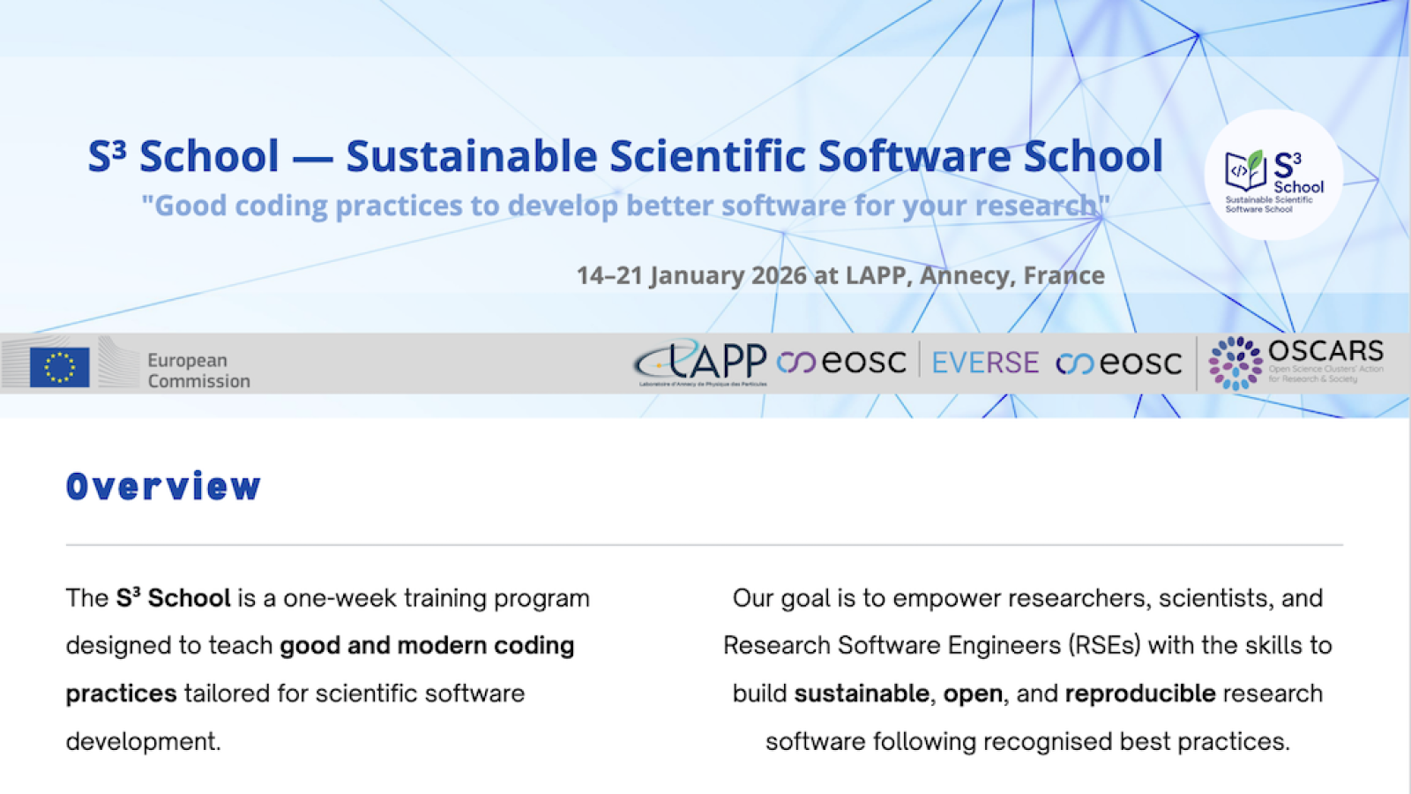
Task: Select the Overview section heading
Action: [164, 487]
